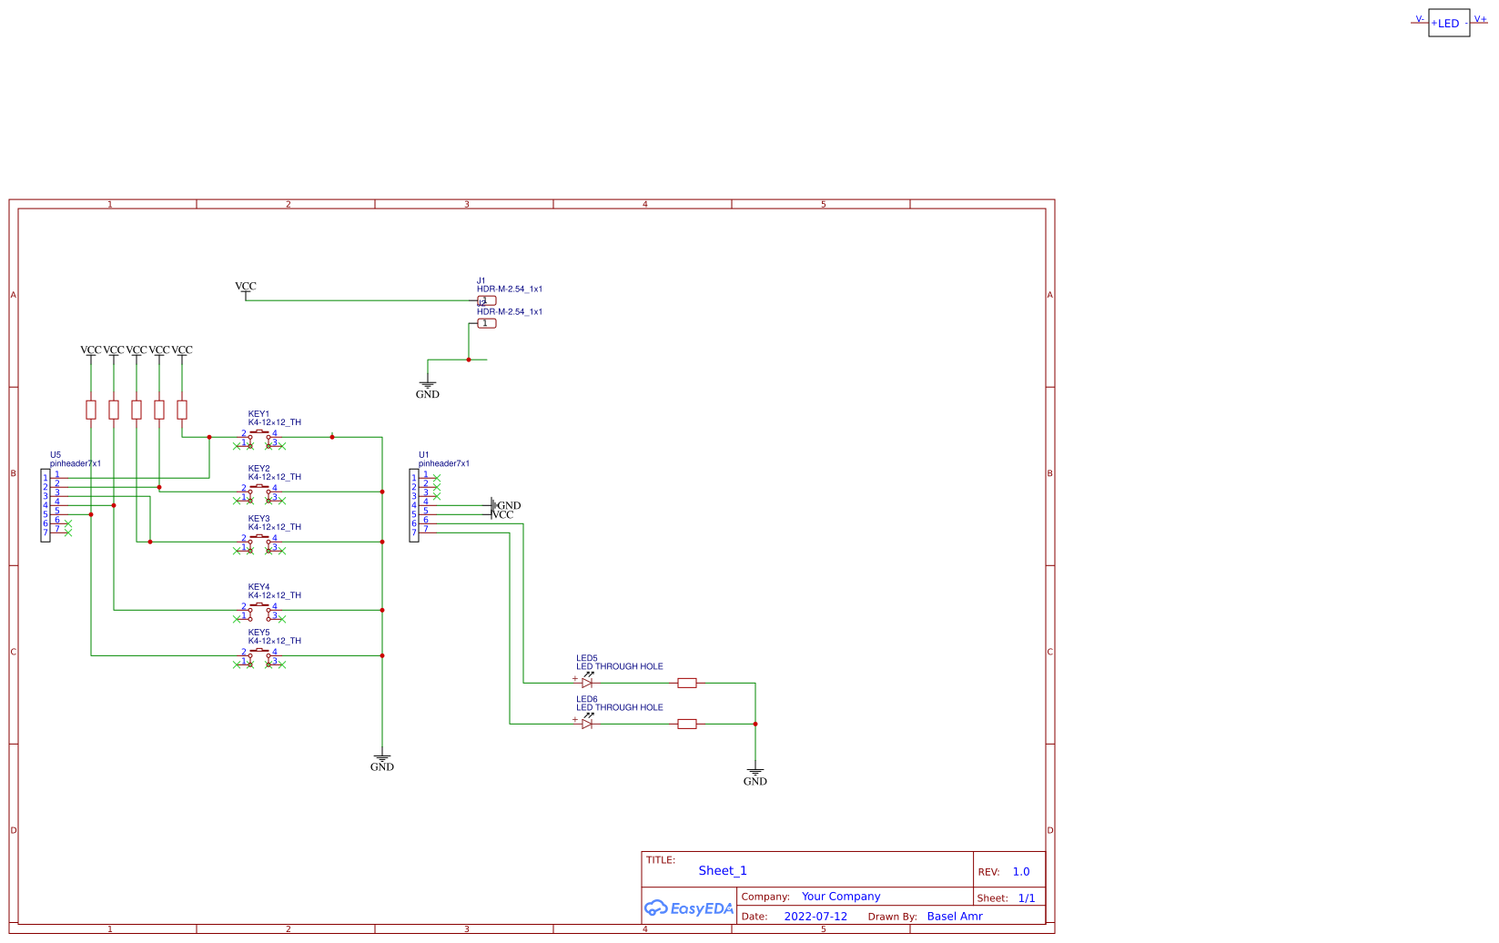The width and height of the screenshot is (1499, 943).
Task: Click the EasyEDA logo in title block
Action: 688,908
